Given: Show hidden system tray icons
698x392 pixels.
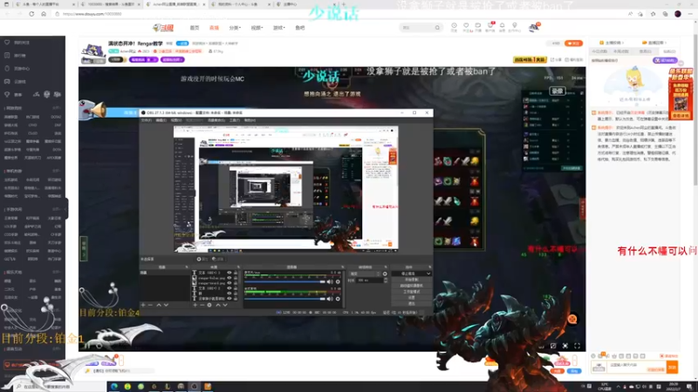Looking at the screenshot, I should 618,386.
